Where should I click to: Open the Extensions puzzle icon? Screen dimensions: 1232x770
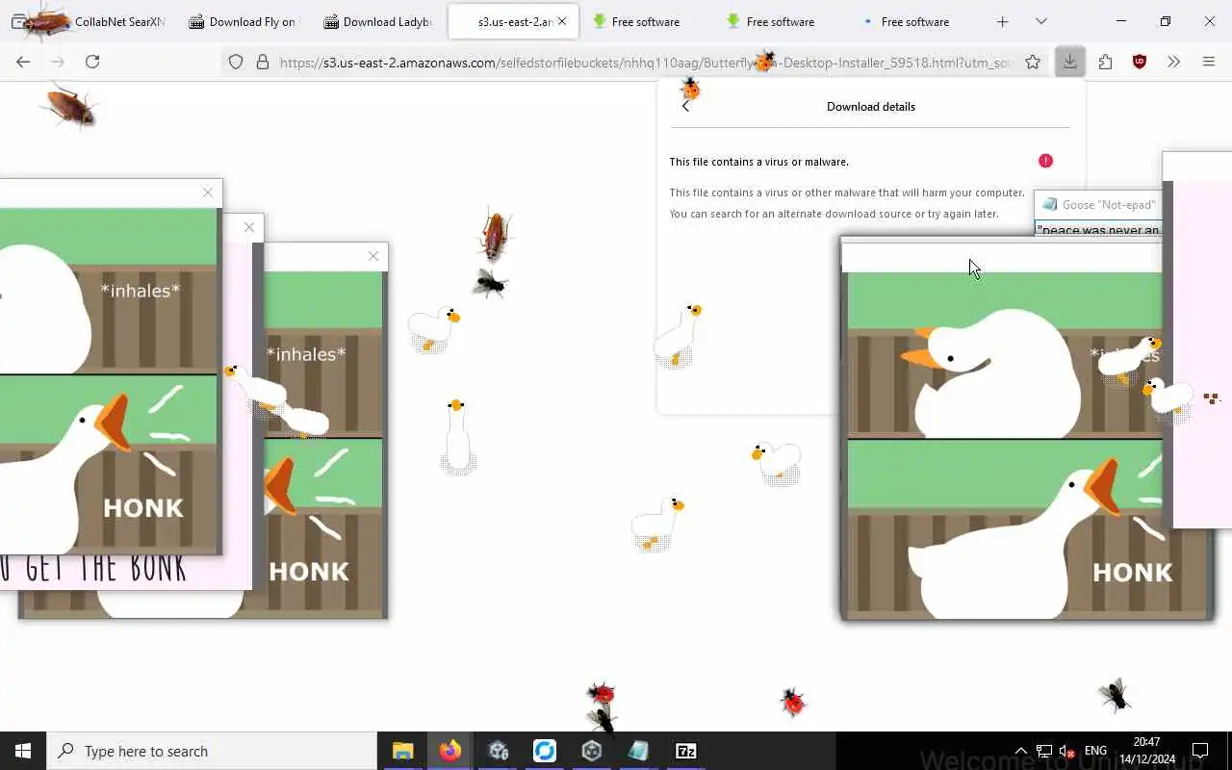(1105, 62)
